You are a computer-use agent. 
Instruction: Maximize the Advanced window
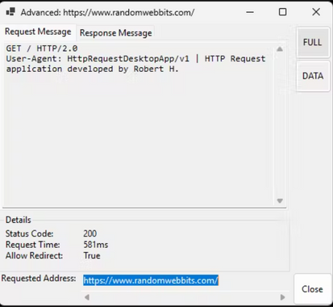click(x=282, y=12)
